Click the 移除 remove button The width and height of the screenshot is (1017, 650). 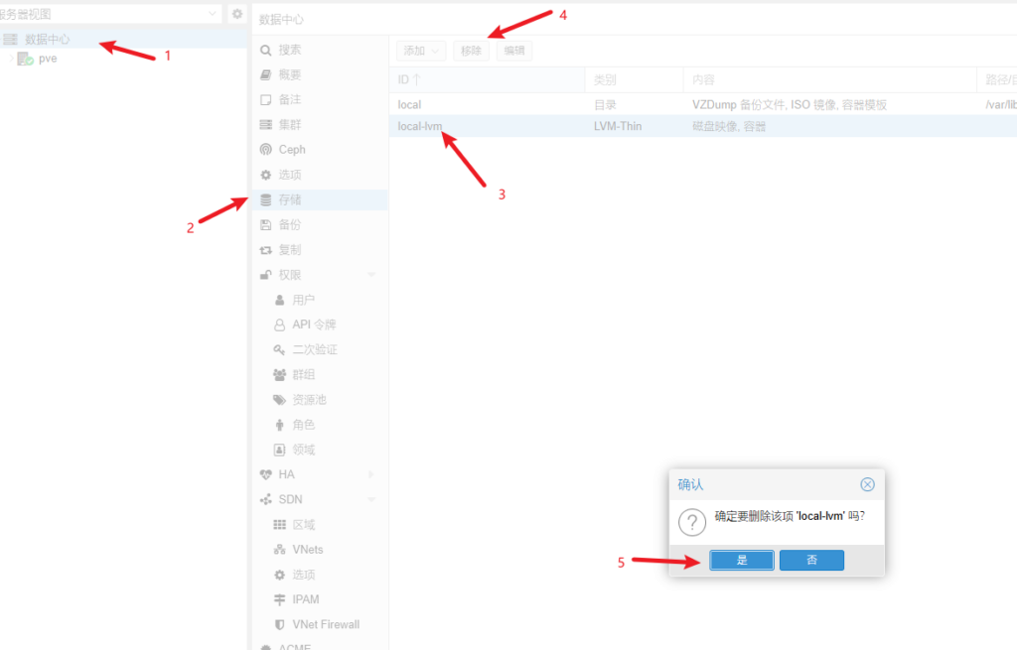pos(471,51)
